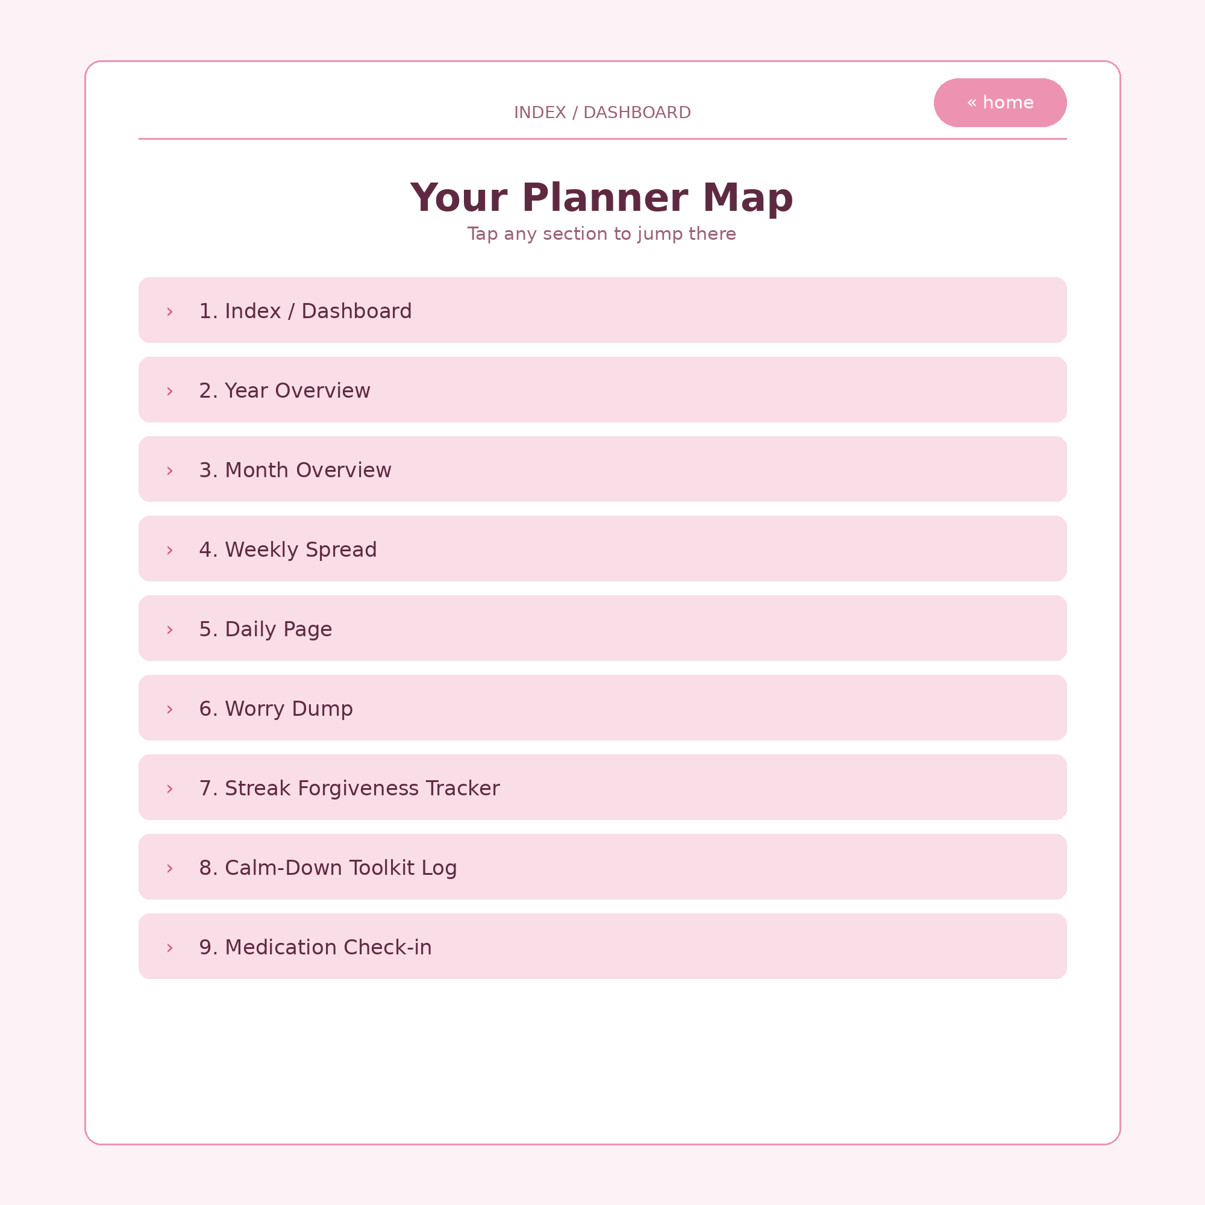
Task: Select the chevron icon beside Worry Dump
Action: click(x=170, y=709)
